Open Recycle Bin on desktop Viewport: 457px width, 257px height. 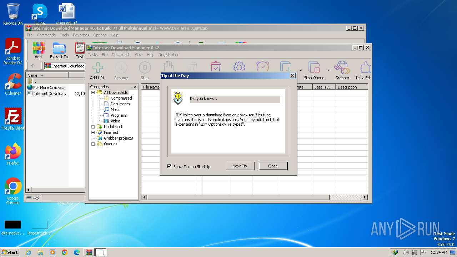pos(13,14)
